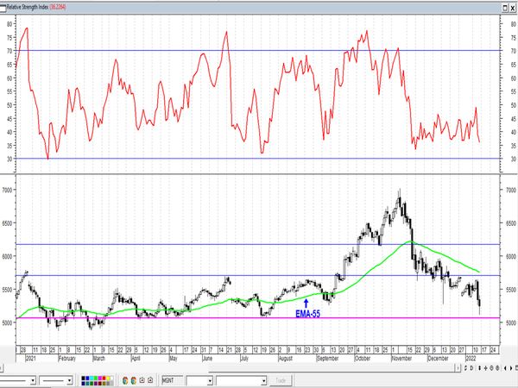Click the MGNT ticker symbol field
518x388 pixels.
[x=173, y=380]
